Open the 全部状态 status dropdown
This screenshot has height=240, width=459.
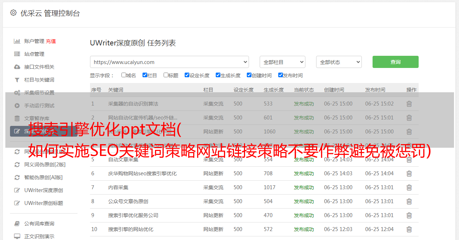(x=339, y=62)
